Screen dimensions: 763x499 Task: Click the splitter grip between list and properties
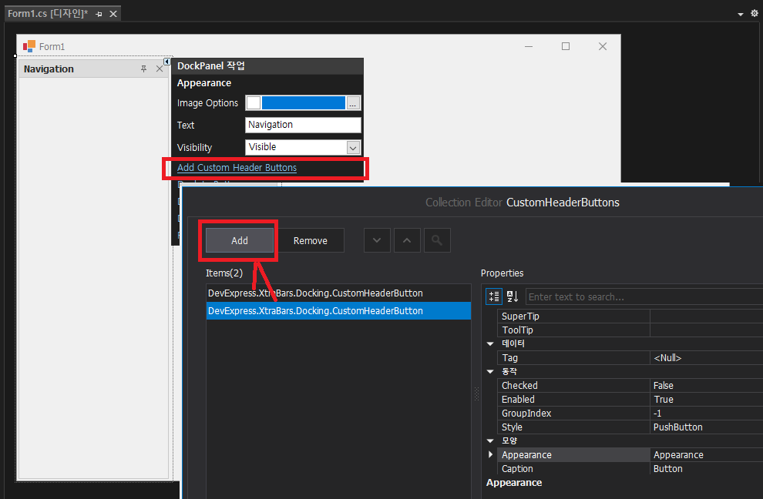coord(476,394)
